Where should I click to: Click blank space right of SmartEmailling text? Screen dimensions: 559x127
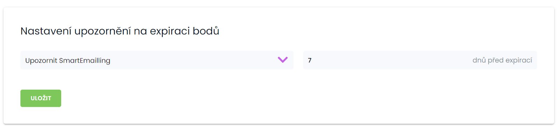pos(194,60)
